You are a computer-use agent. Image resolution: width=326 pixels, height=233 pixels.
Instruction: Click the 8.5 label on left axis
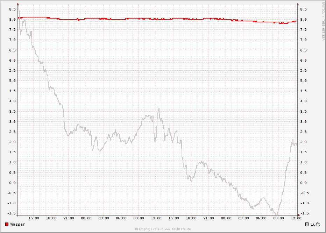[x=12, y=9]
